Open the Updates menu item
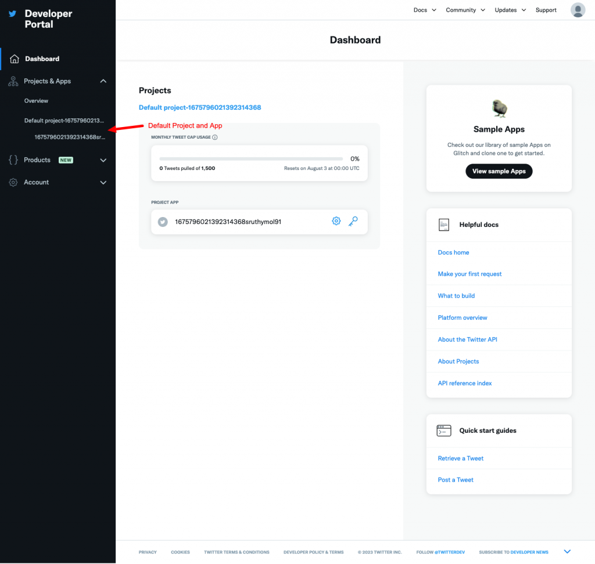Viewport: 595px width, 564px height. pos(510,10)
